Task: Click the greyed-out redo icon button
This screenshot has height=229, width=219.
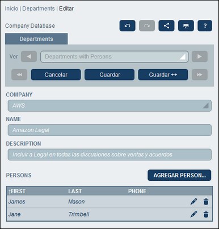Action: click(147, 26)
